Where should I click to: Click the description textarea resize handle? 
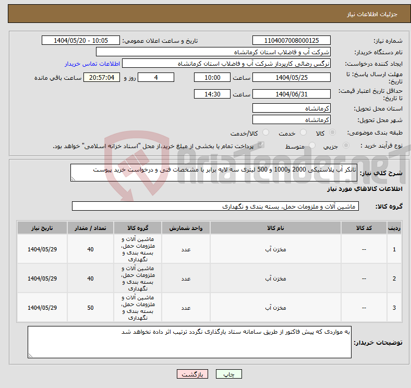click(73, 178)
